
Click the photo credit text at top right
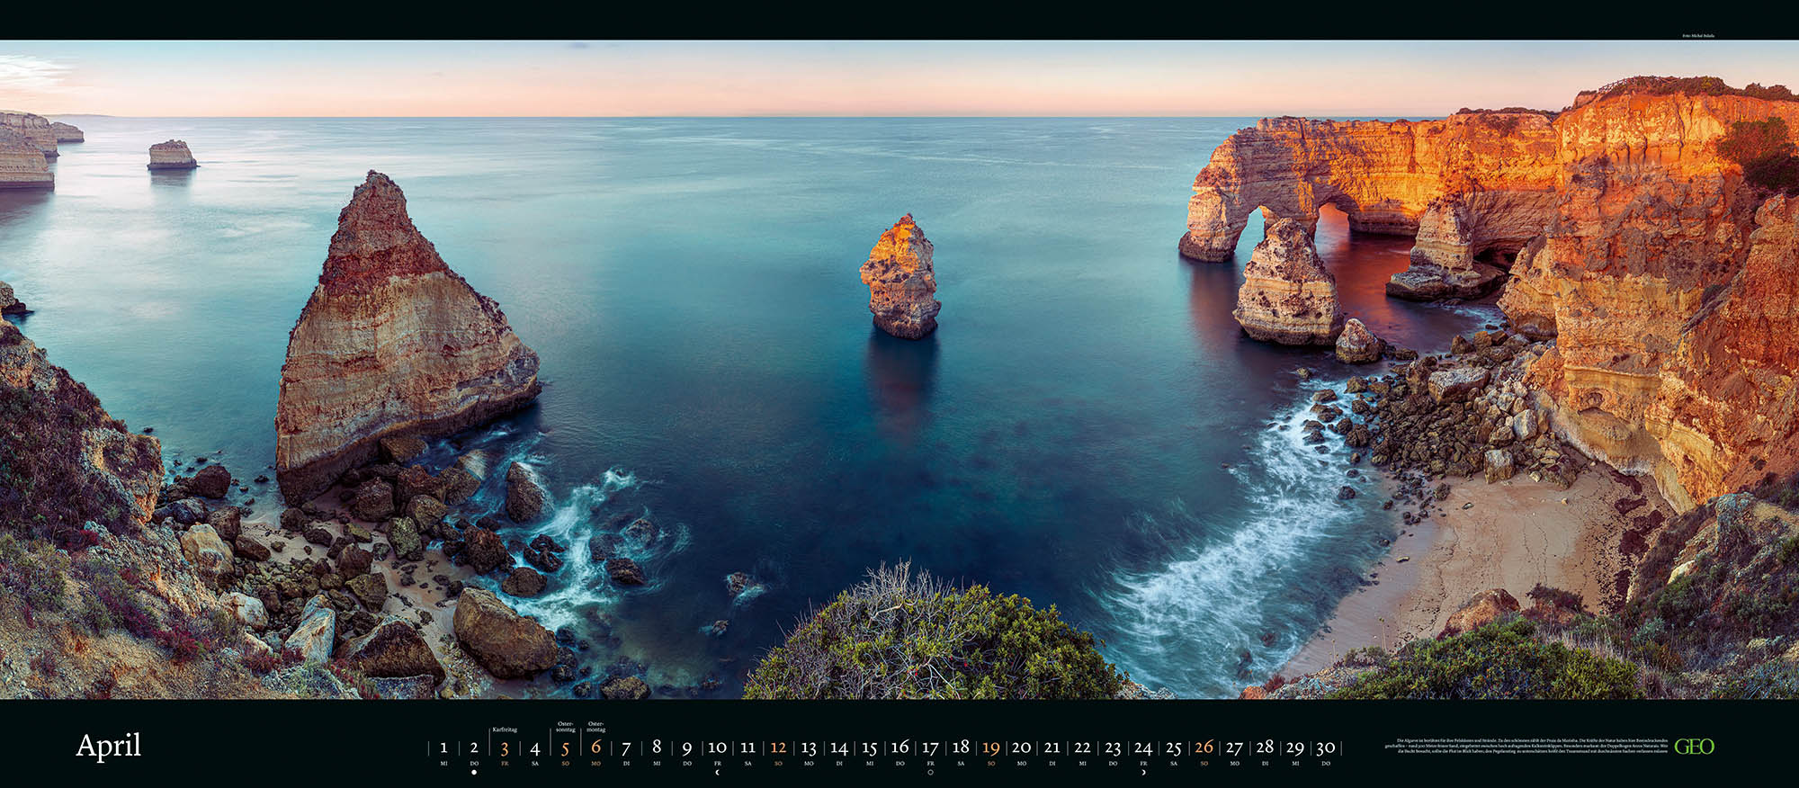(x=1697, y=36)
